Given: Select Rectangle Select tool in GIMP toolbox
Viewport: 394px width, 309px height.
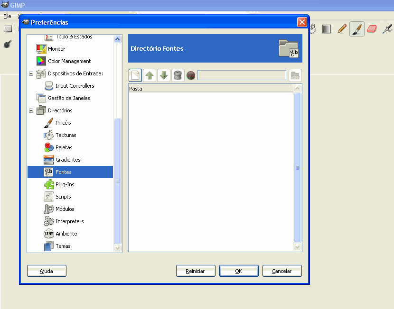Looking at the screenshot, I should (8, 29).
